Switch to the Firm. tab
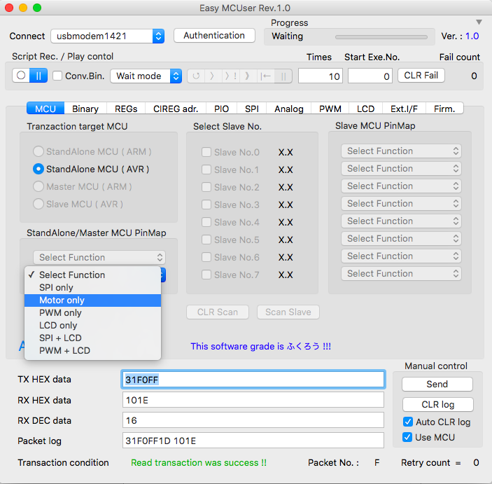Image resolution: width=492 pixels, height=484 pixels. point(444,109)
